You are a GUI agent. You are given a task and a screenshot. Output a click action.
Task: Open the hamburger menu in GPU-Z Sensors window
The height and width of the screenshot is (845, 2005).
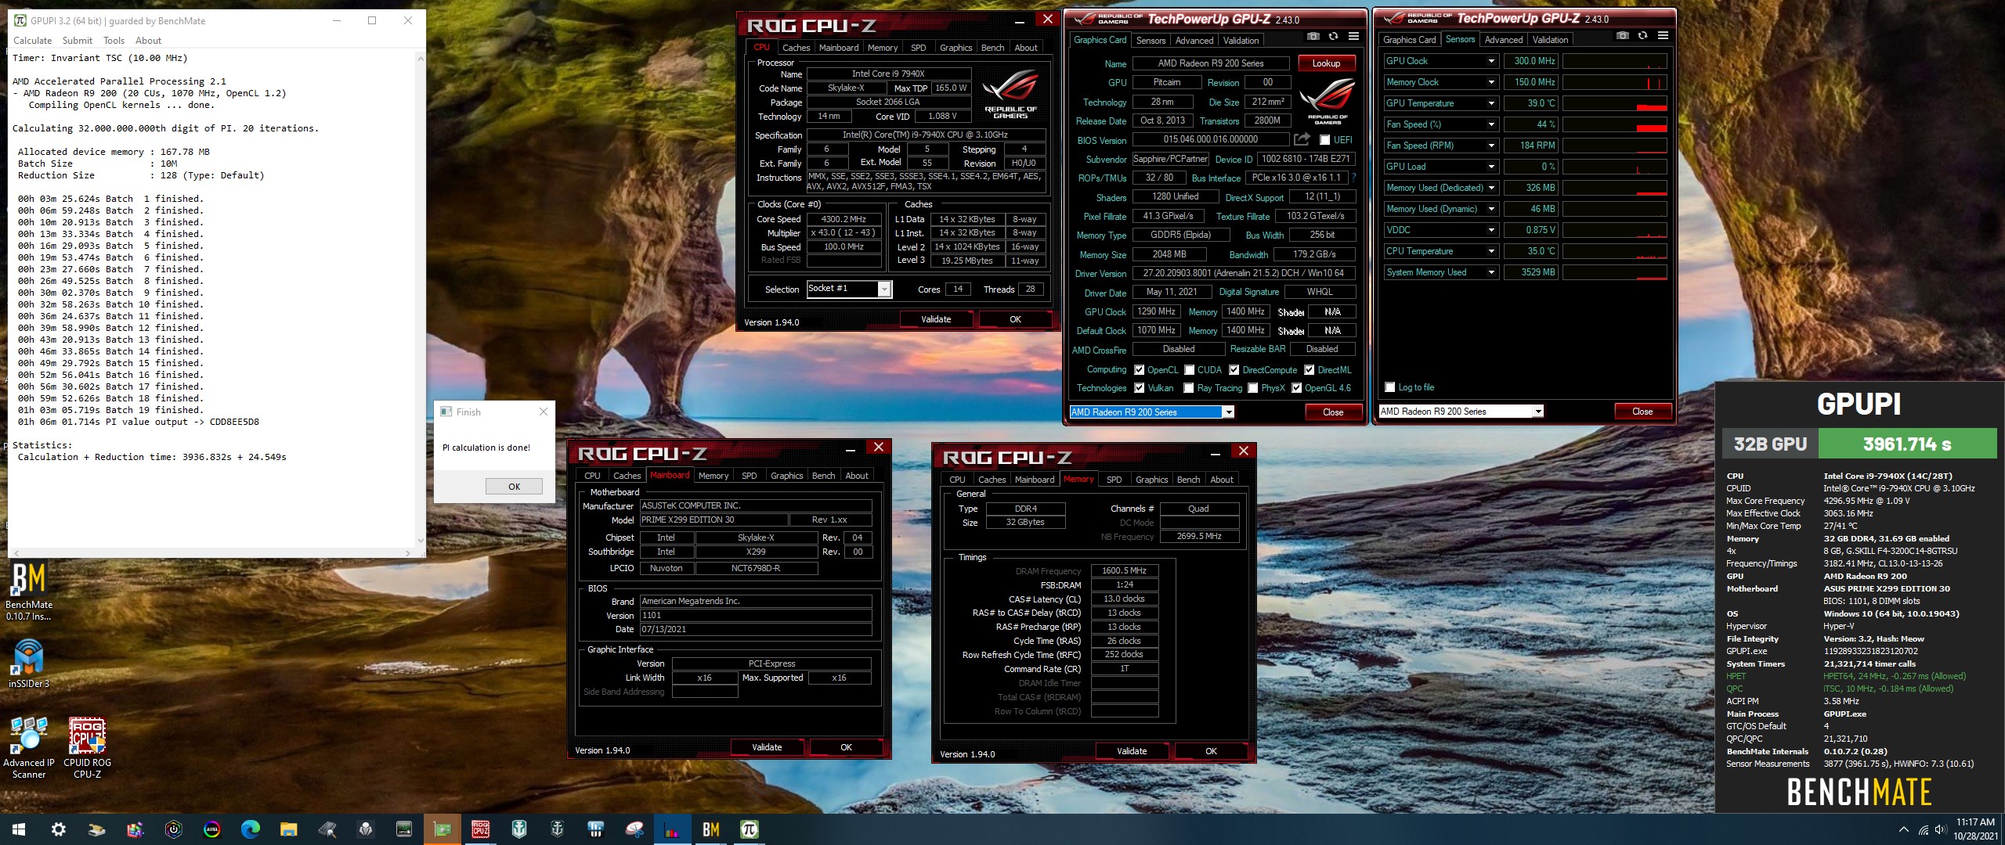coord(1663,35)
